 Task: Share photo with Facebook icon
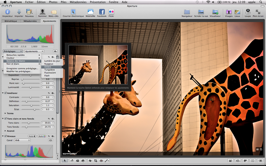coord(102,12)
